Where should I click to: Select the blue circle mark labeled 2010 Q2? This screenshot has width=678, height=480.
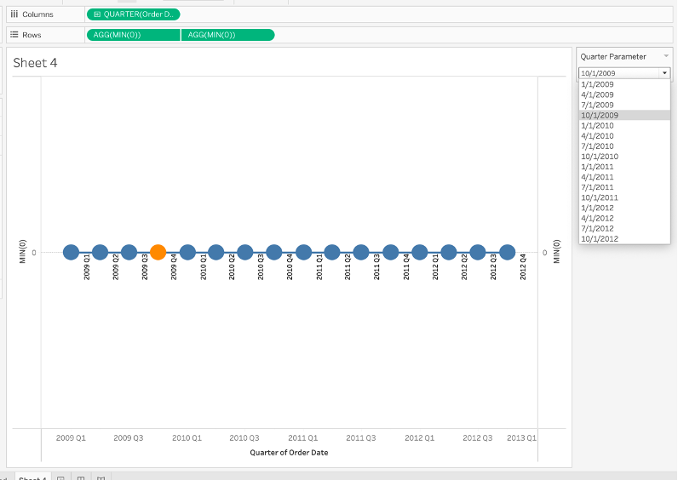(216, 252)
